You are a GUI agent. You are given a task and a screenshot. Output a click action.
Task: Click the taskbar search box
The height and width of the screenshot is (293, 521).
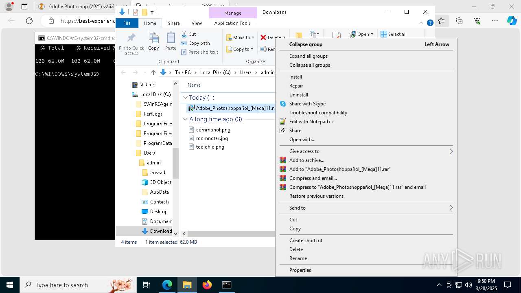click(78, 285)
